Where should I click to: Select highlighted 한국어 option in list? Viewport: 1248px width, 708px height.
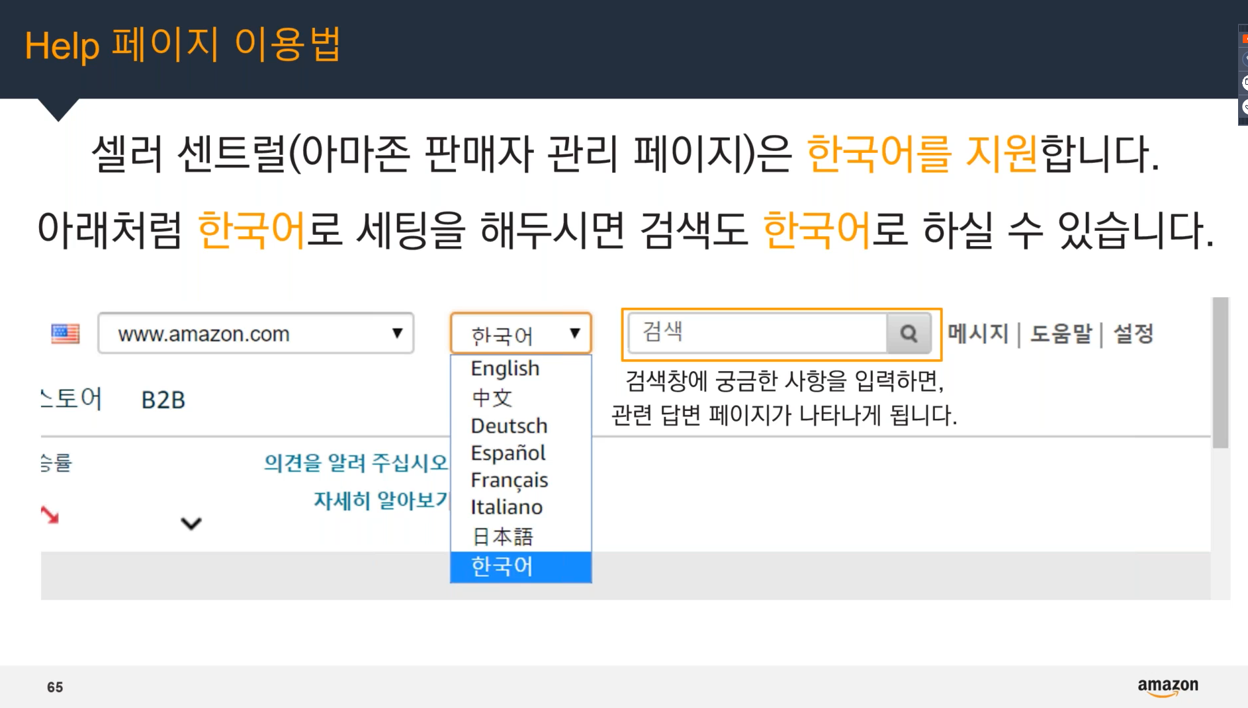click(521, 567)
